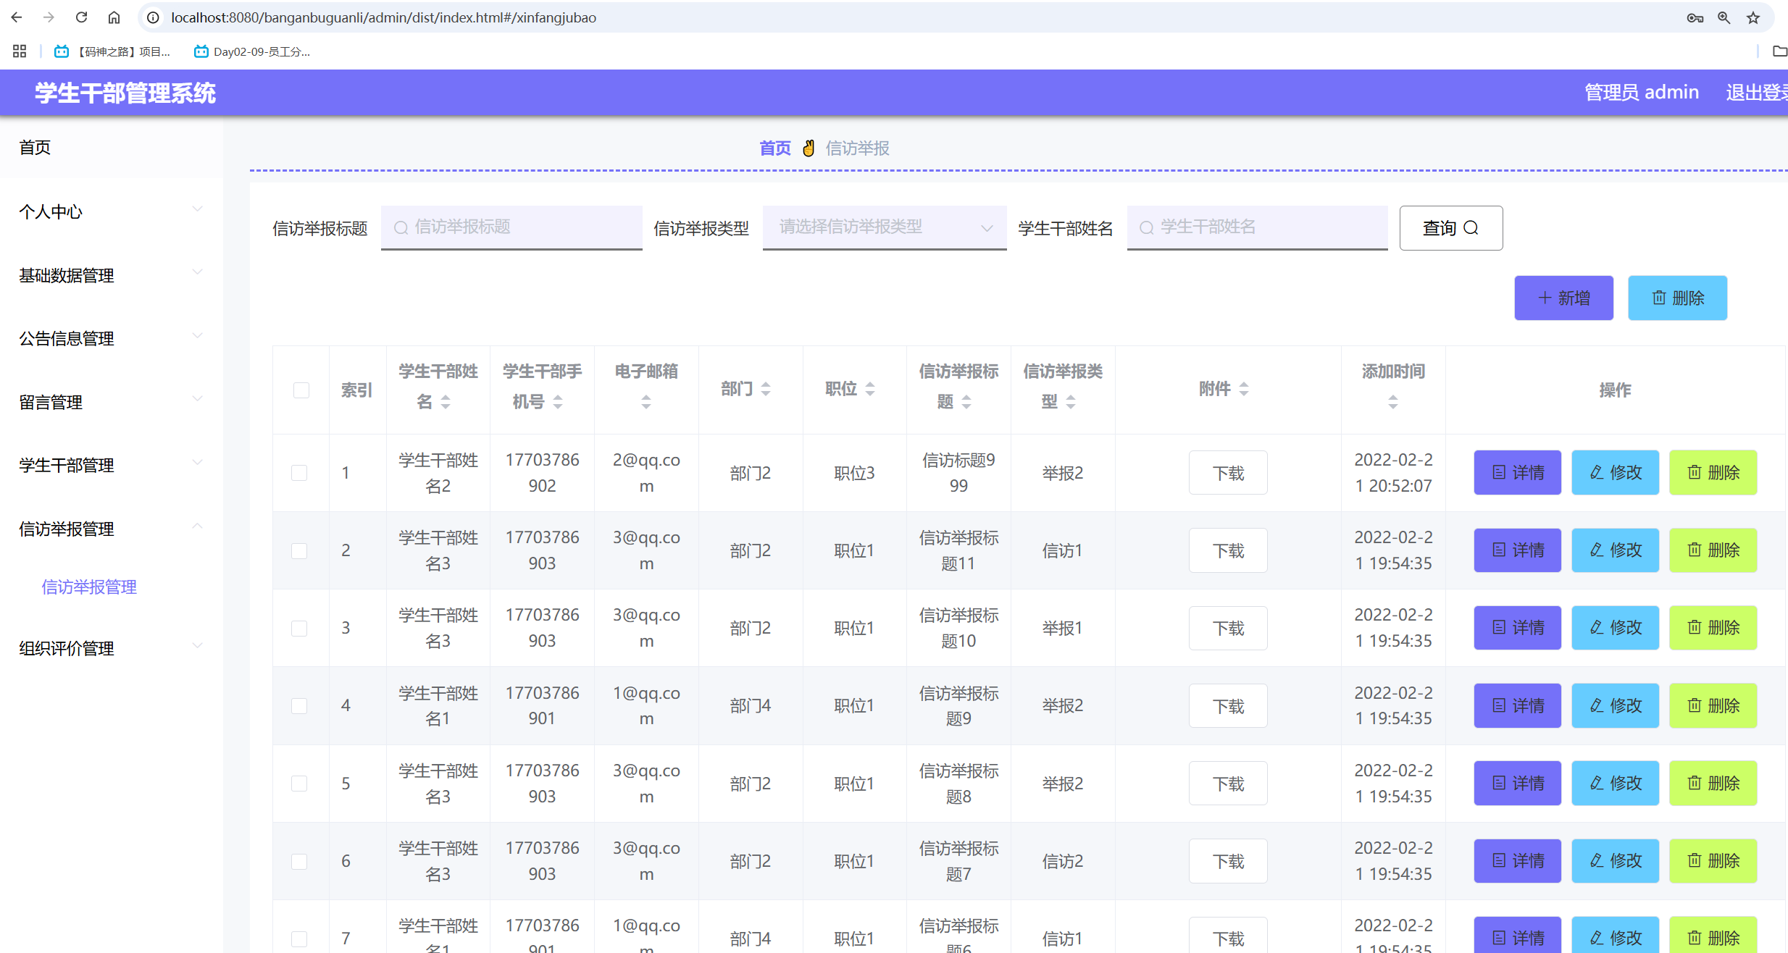Screen dimensions: 1788x953
Task: Open the 首页 sidebar menu item
Action: [x=34, y=147]
